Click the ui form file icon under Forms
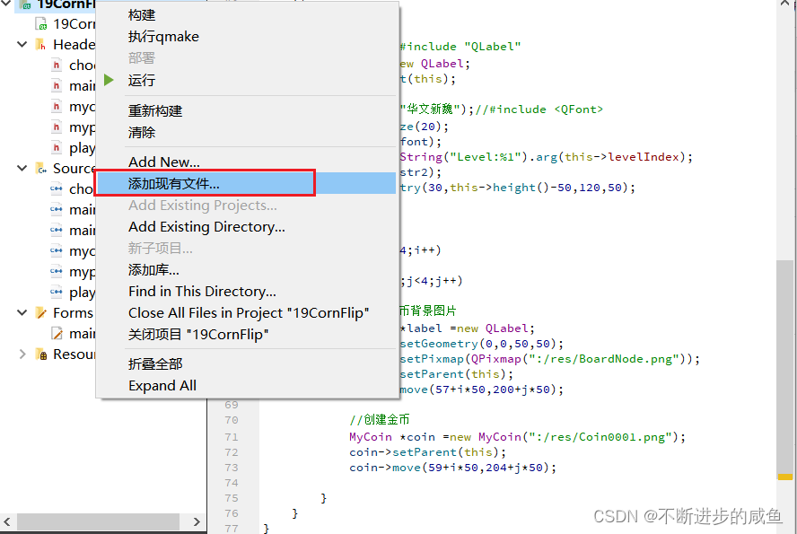This screenshot has width=797, height=534. 57,333
